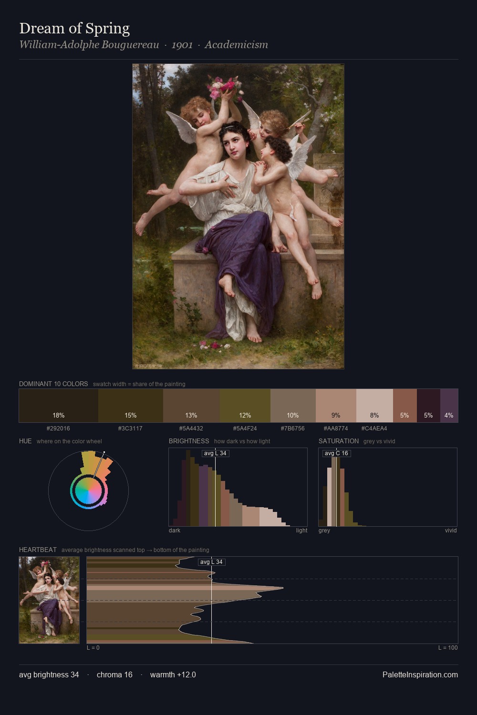Select the 8% pale swatch #C4AEA4
Viewport: 477px width, 715px height.
pyautogui.click(x=374, y=406)
